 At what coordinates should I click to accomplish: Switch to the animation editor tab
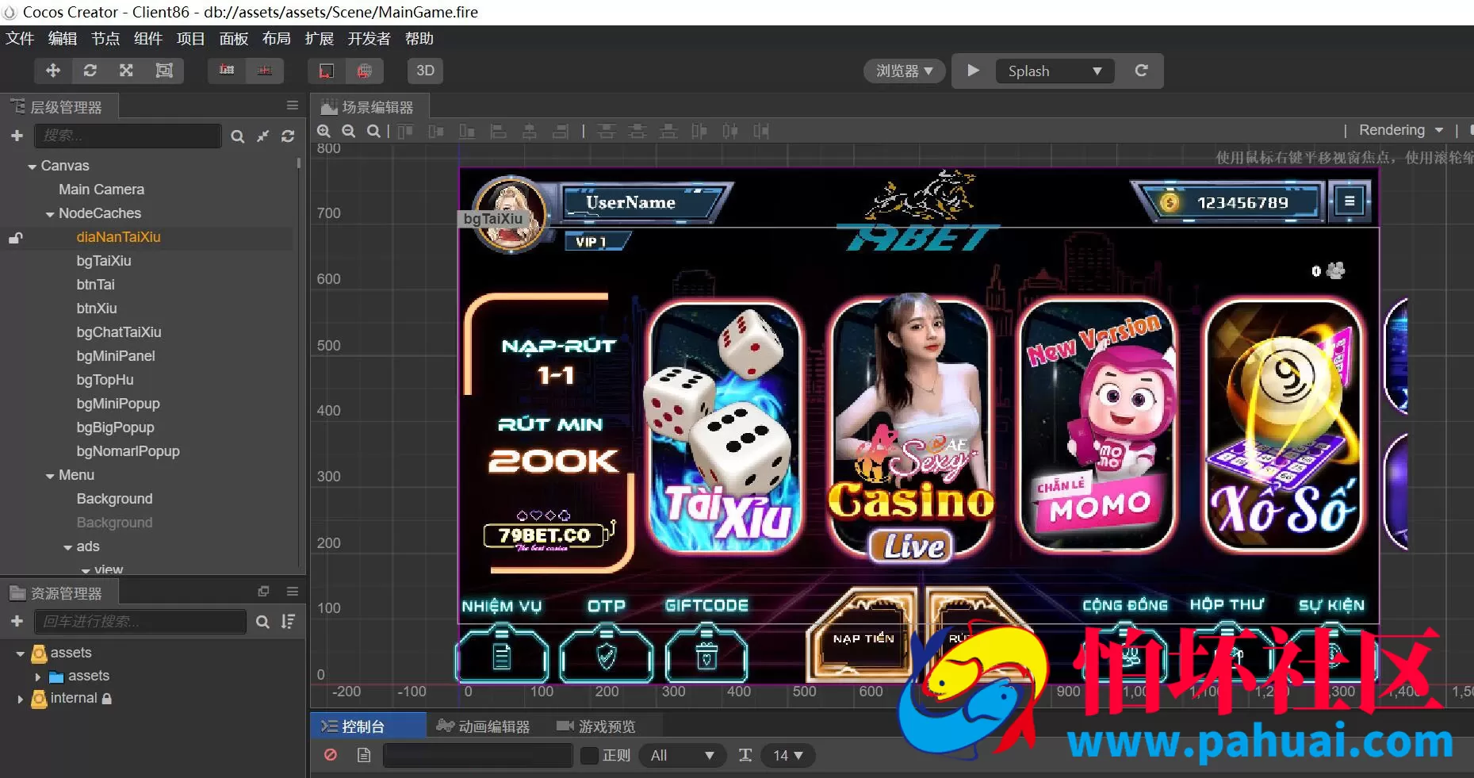pos(484,726)
